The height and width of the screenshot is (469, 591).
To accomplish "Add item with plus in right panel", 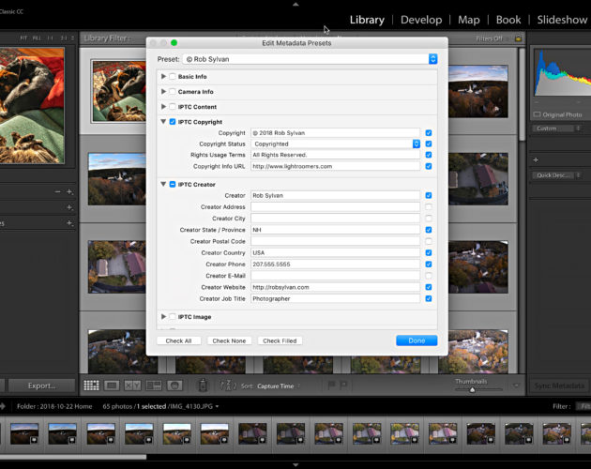I will [536, 159].
